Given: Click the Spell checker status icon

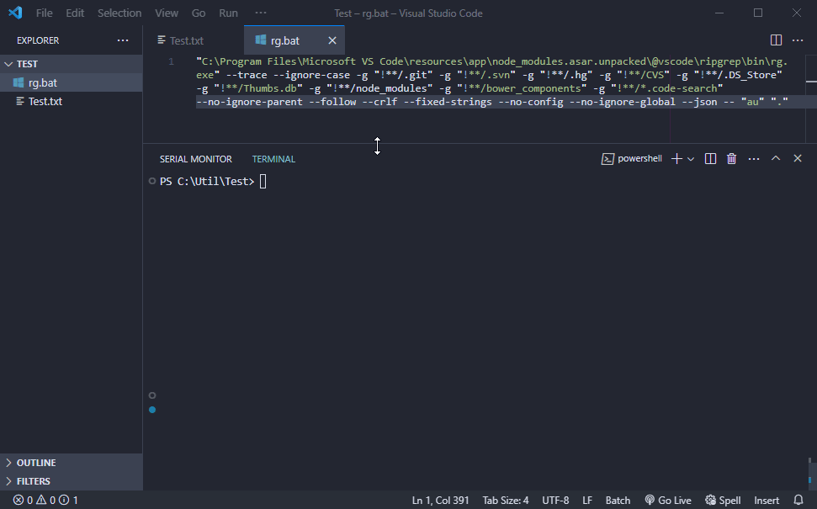Looking at the screenshot, I should [x=722, y=500].
